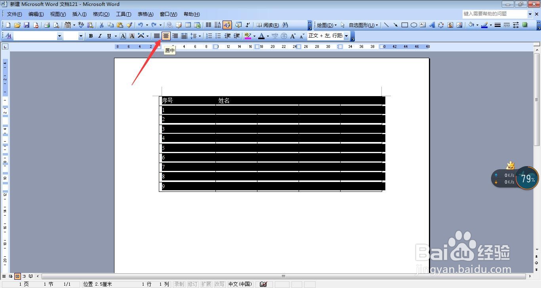Expand the font size dropdown
541x288 pixels.
click(x=81, y=36)
